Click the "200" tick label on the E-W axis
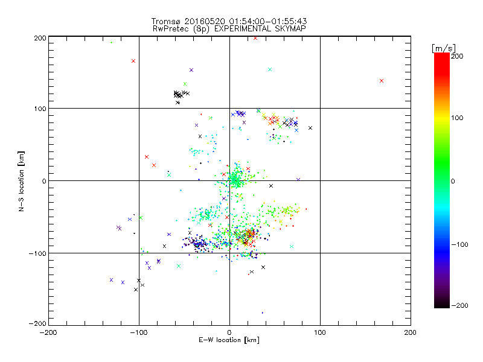Viewport: 483px width, 362px height. 411,332
